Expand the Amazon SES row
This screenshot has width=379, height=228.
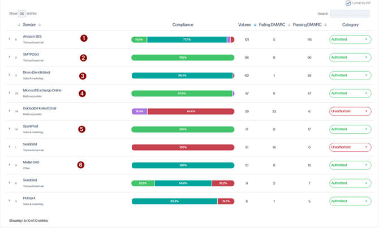click(10, 39)
